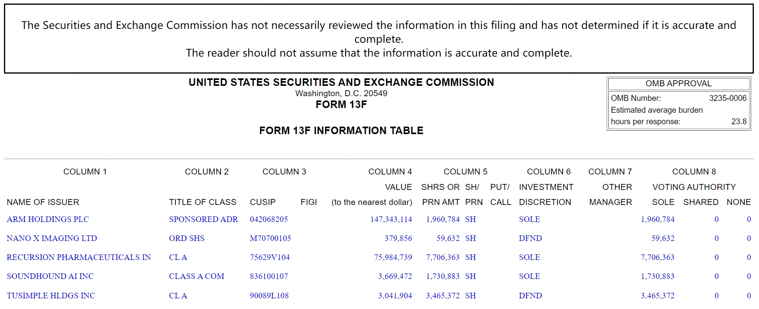The image size is (759, 309).
Task: Click the CUSIP column header
Action: pos(263,202)
